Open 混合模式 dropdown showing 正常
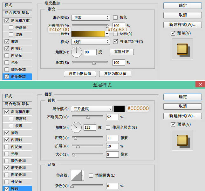The image size is (205, 191). (x=91, y=17)
